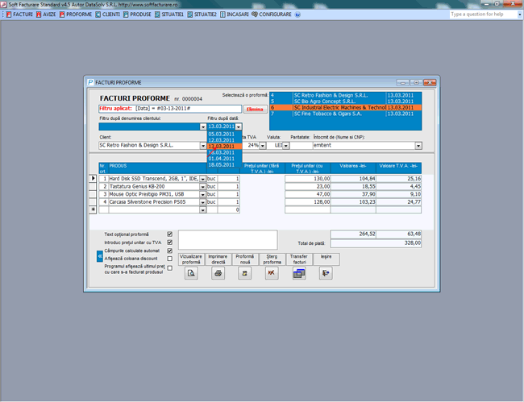Click the Proforma noua icon button
Viewport: 524px width, 402px height.
click(244, 273)
